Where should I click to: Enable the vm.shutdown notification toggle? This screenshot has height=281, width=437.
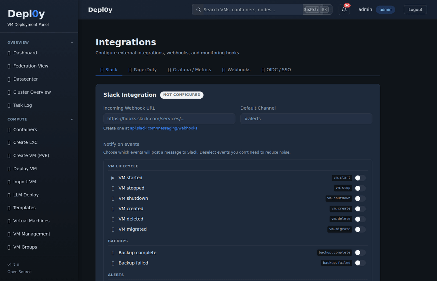coord(360,198)
